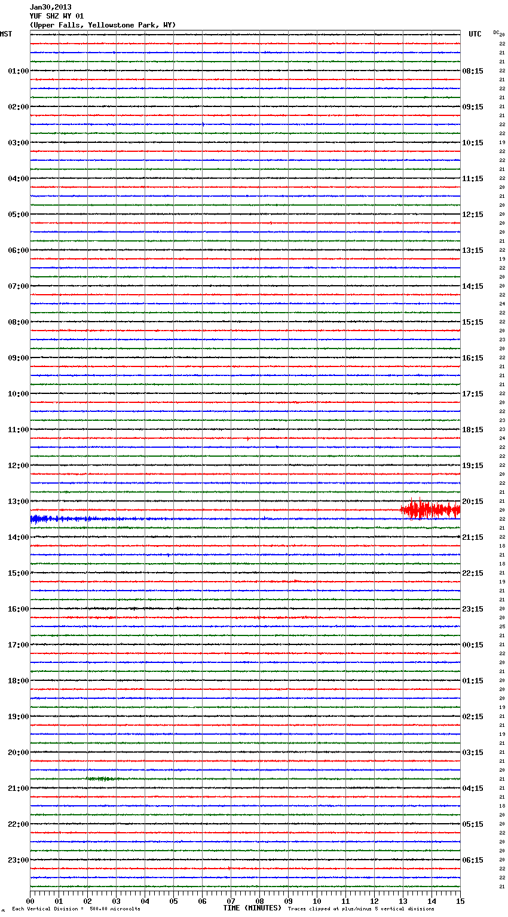The height and width of the screenshot is (917, 508).
Task: Select the 13:00 MST row label
Action: coord(19,502)
